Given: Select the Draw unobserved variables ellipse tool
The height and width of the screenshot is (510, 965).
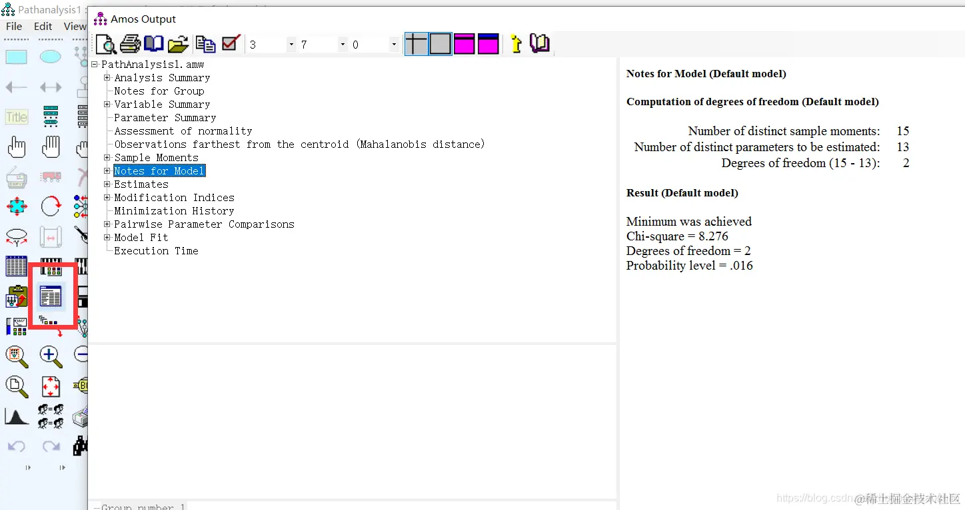Looking at the screenshot, I should click(51, 57).
